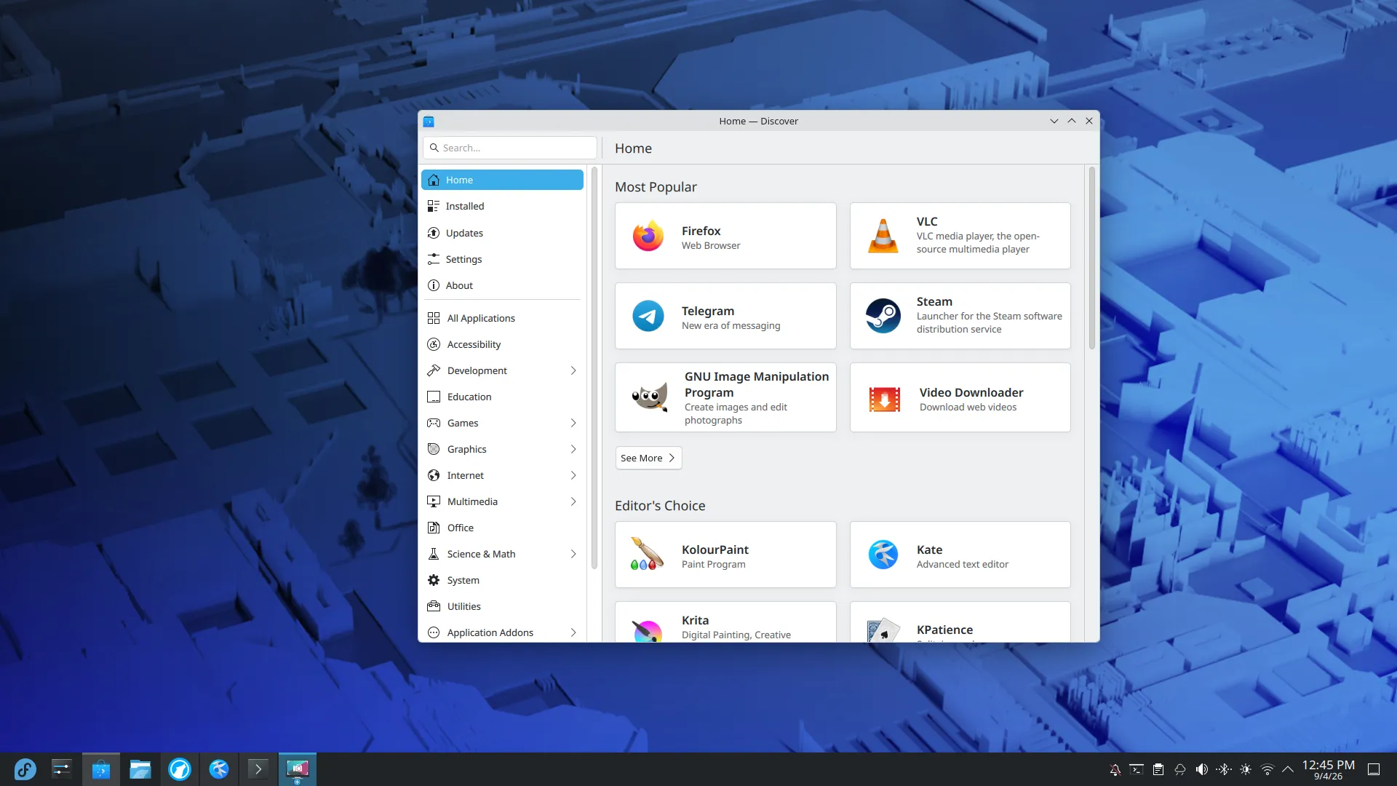Click the GIMP mascot icon
The height and width of the screenshot is (786, 1397).
tap(649, 397)
